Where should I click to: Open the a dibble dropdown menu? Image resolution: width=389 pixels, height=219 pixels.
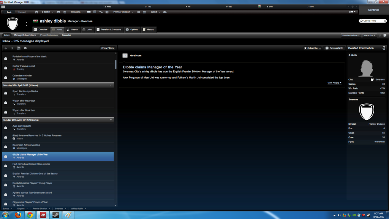(x=47, y=12)
